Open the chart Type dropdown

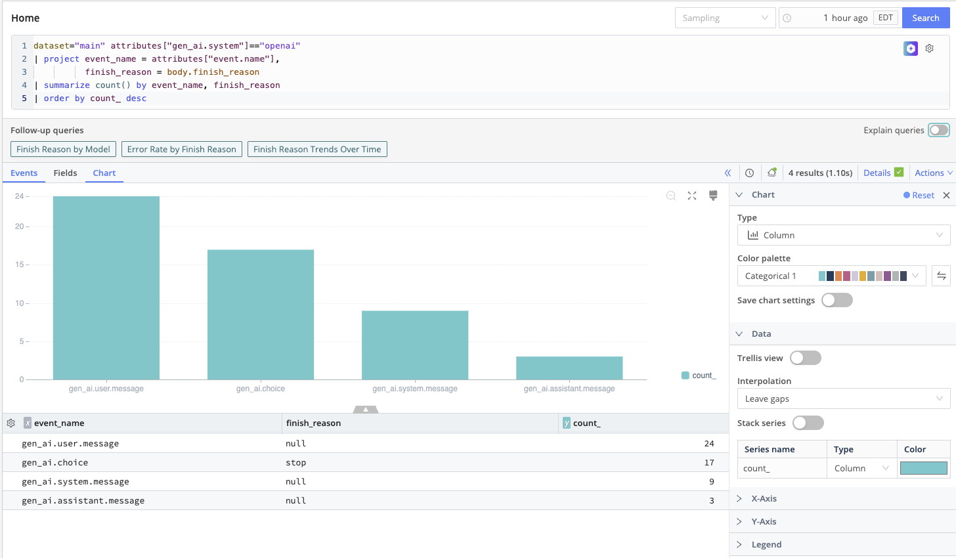click(843, 235)
